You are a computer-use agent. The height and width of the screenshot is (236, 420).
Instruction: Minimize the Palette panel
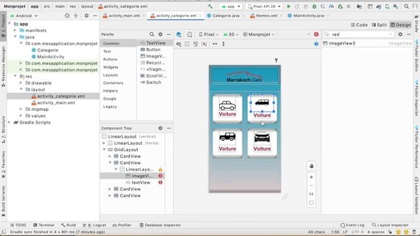pos(169,34)
